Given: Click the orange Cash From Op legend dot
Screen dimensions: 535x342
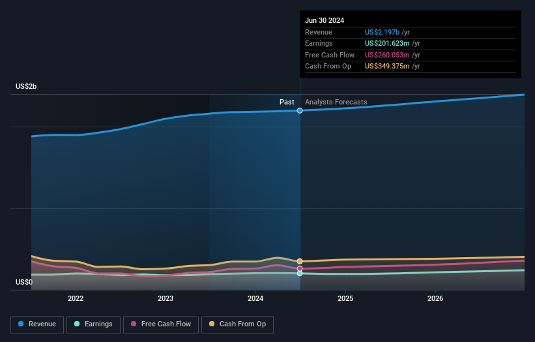Looking at the screenshot, I should click(212, 324).
